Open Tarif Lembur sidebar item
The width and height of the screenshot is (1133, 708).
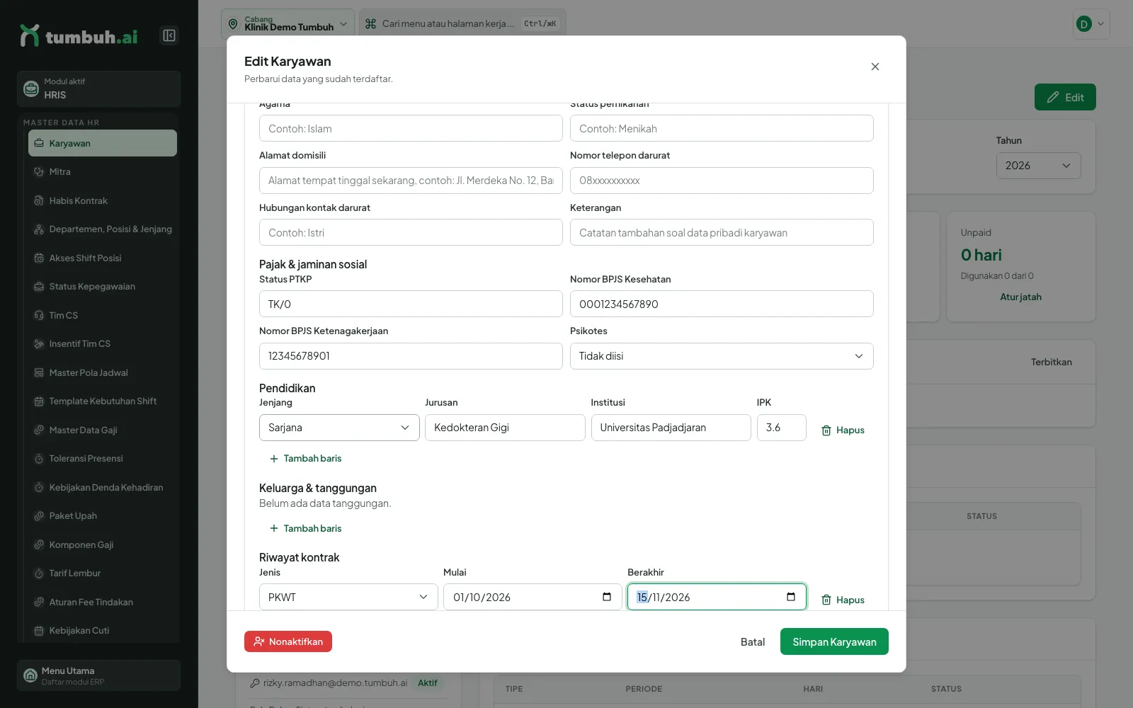pos(103,573)
